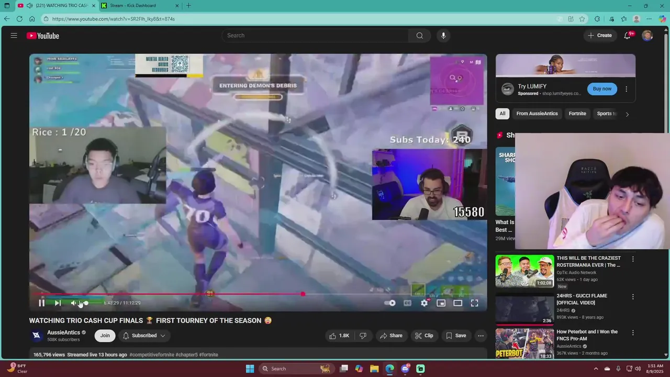The width and height of the screenshot is (670, 377).
Task: Open the Windows Start menu
Action: [x=250, y=369]
